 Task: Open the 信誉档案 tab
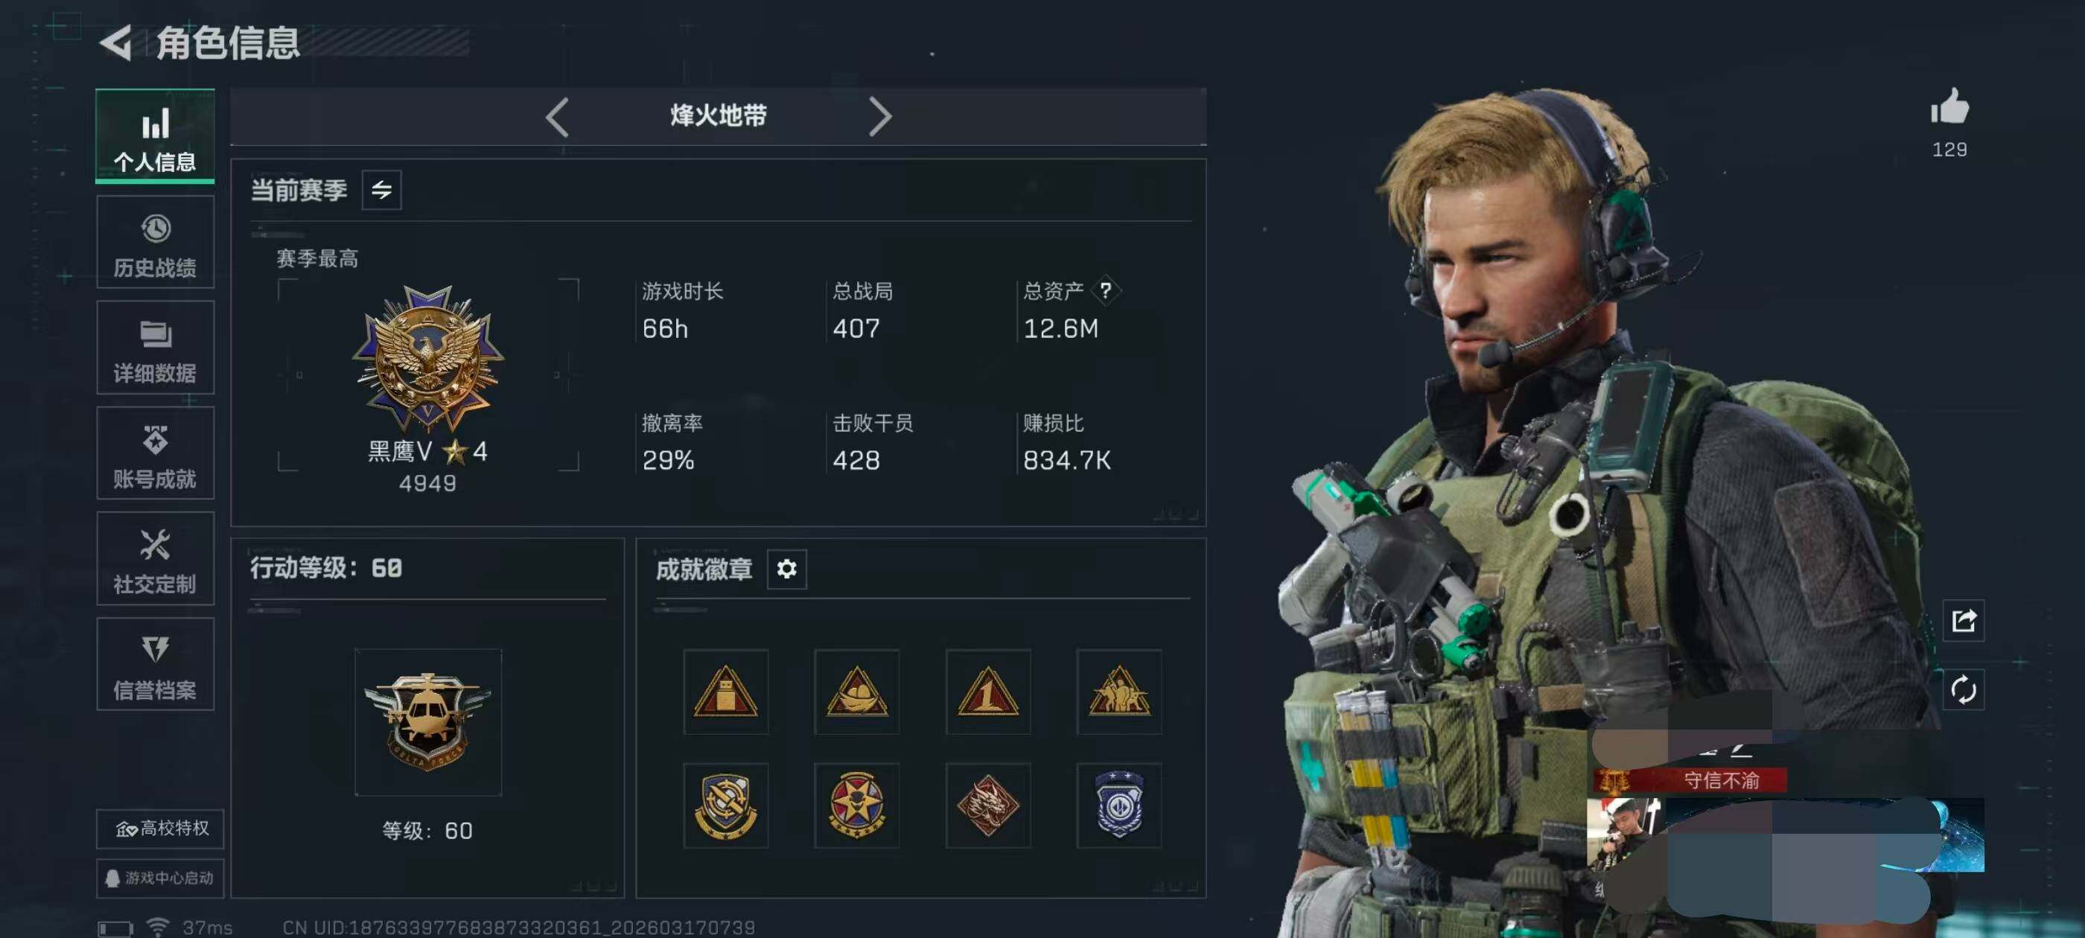pos(156,665)
